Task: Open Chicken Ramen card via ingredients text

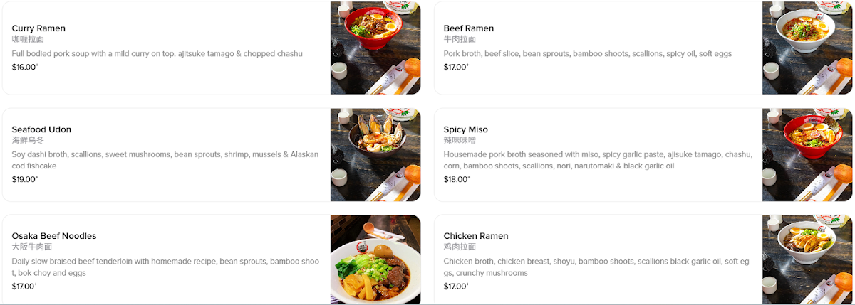Action: click(596, 267)
